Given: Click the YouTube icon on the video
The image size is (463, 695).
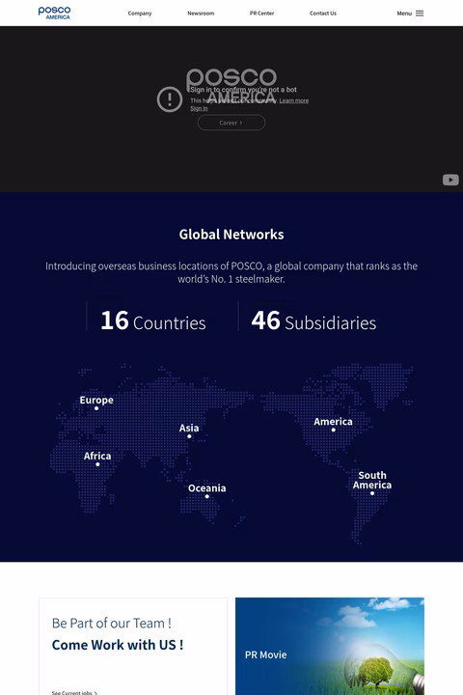Looking at the screenshot, I should point(450,180).
